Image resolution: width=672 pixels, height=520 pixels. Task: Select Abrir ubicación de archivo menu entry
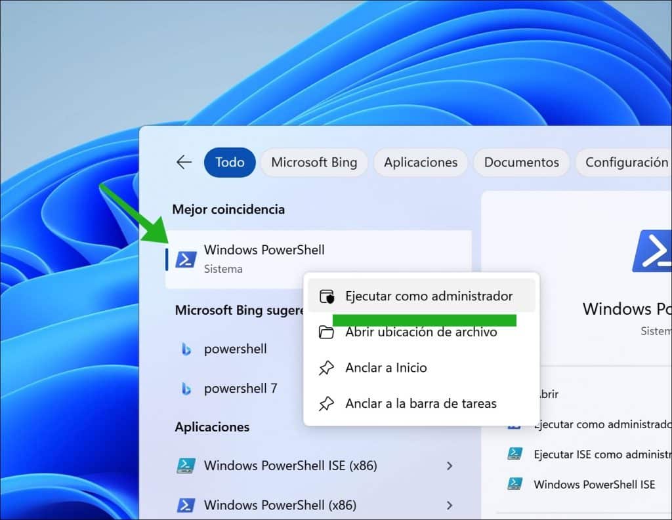(421, 332)
